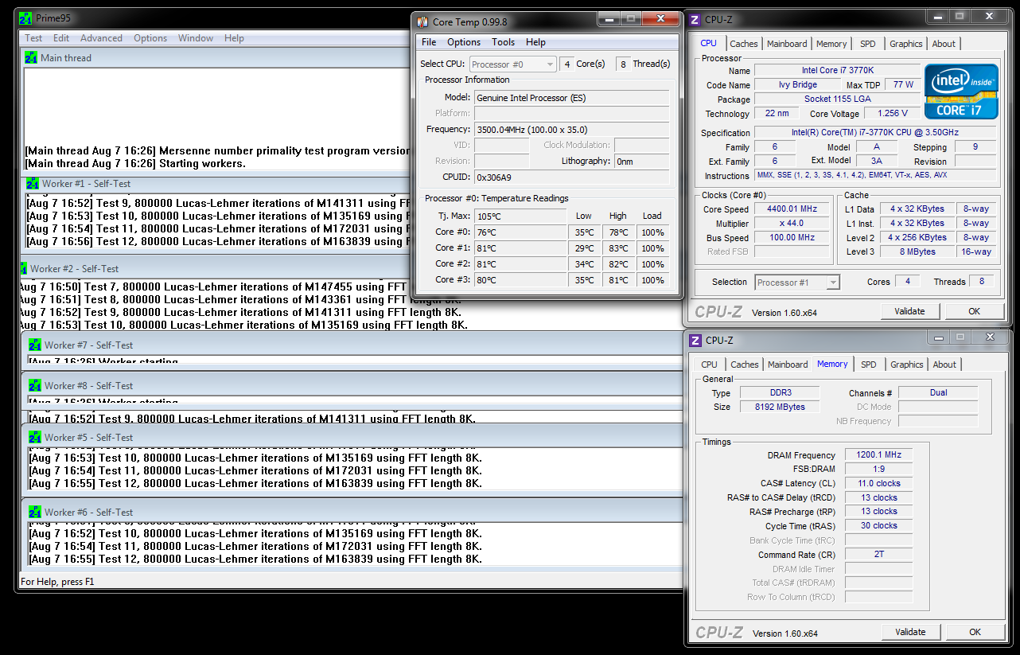Switch to SPD tab in upper CPU-Z

coord(868,44)
